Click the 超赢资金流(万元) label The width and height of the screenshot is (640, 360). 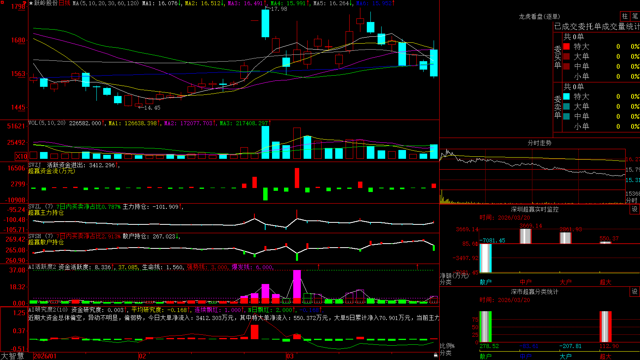(52, 171)
